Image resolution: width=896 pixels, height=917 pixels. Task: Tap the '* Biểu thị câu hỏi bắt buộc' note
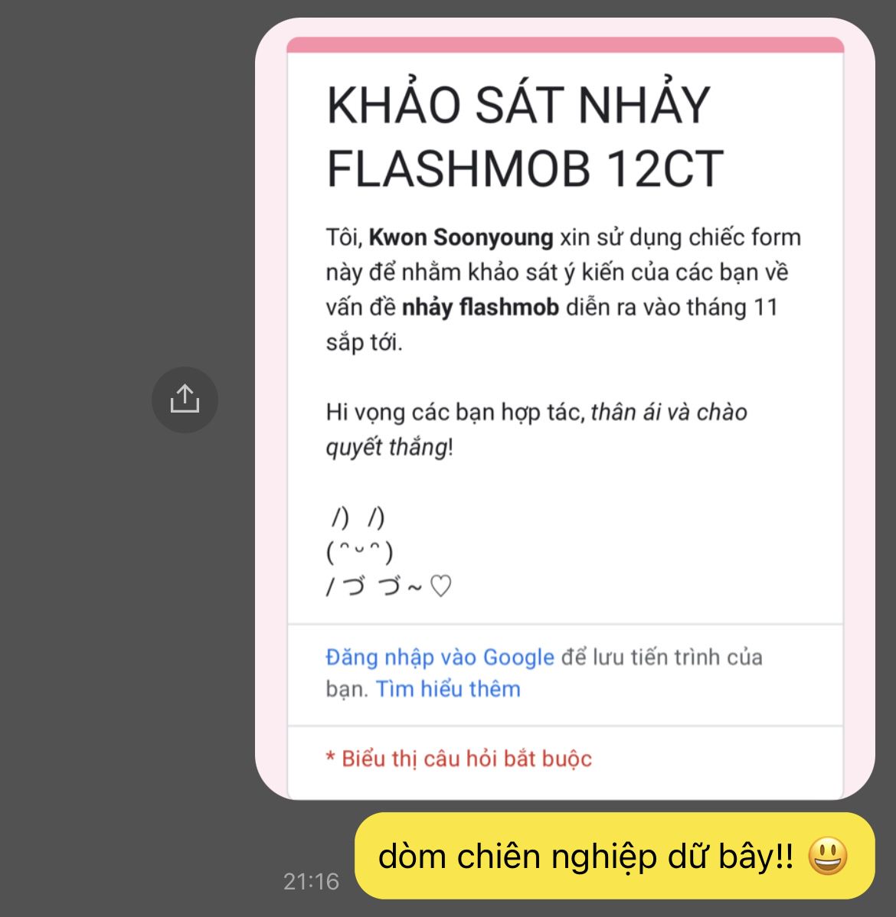click(459, 759)
